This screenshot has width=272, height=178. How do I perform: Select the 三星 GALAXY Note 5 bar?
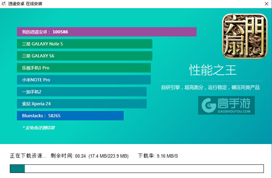point(84,44)
